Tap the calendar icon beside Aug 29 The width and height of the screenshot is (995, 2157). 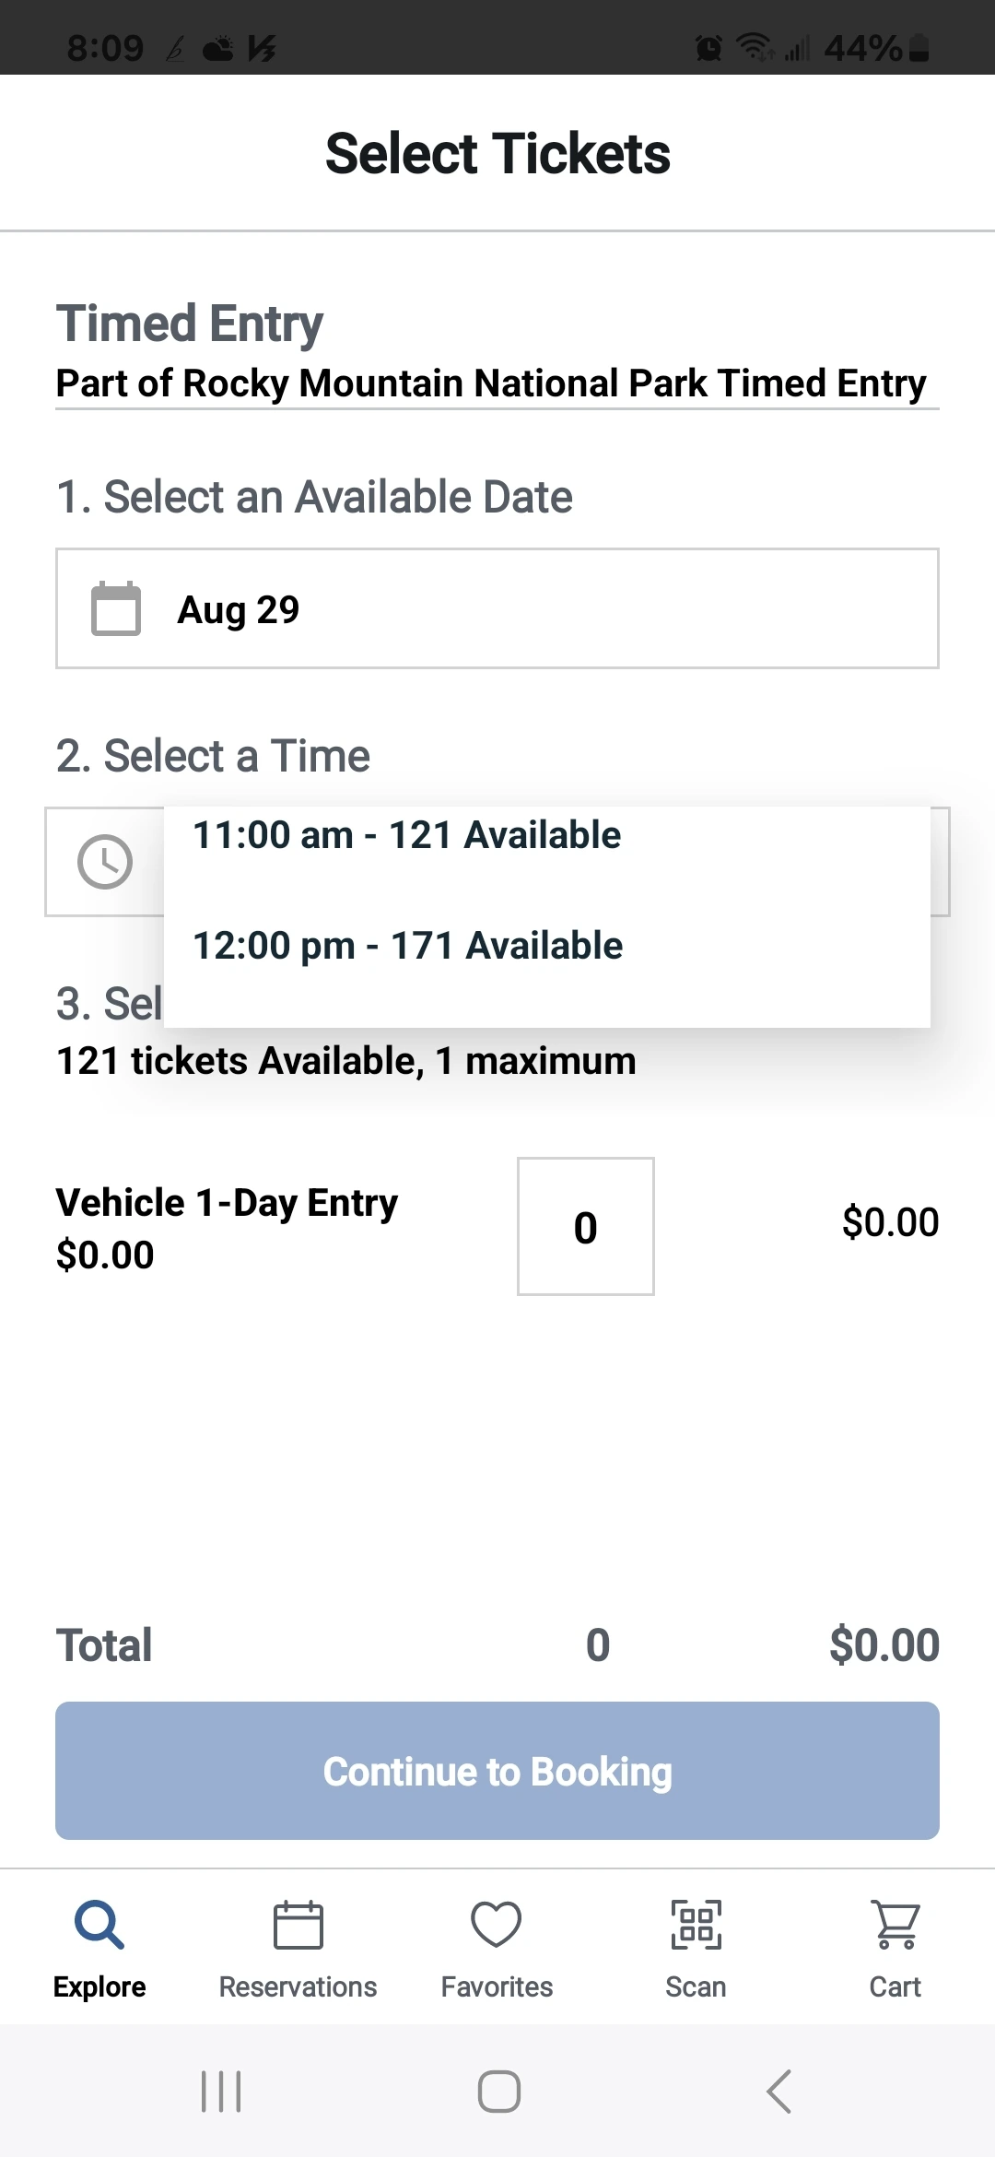116,609
